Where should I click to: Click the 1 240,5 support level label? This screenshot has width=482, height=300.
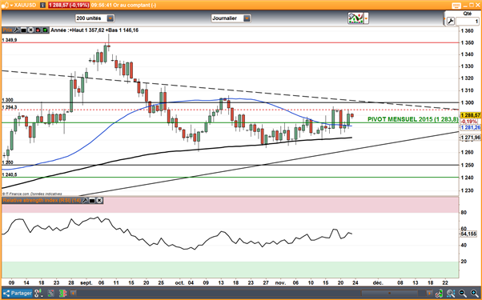click(x=10, y=174)
